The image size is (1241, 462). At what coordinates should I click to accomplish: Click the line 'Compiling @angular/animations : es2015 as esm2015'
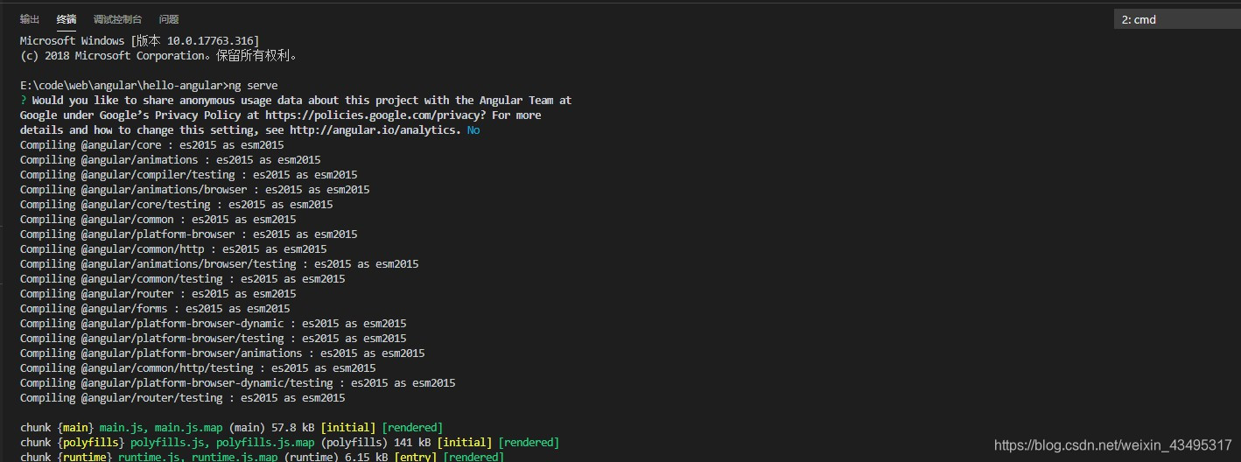171,160
